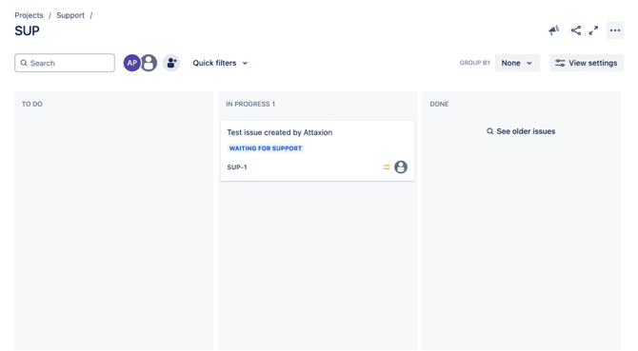
Task: Click the medium priority icon on SUP-1
Action: (387, 167)
